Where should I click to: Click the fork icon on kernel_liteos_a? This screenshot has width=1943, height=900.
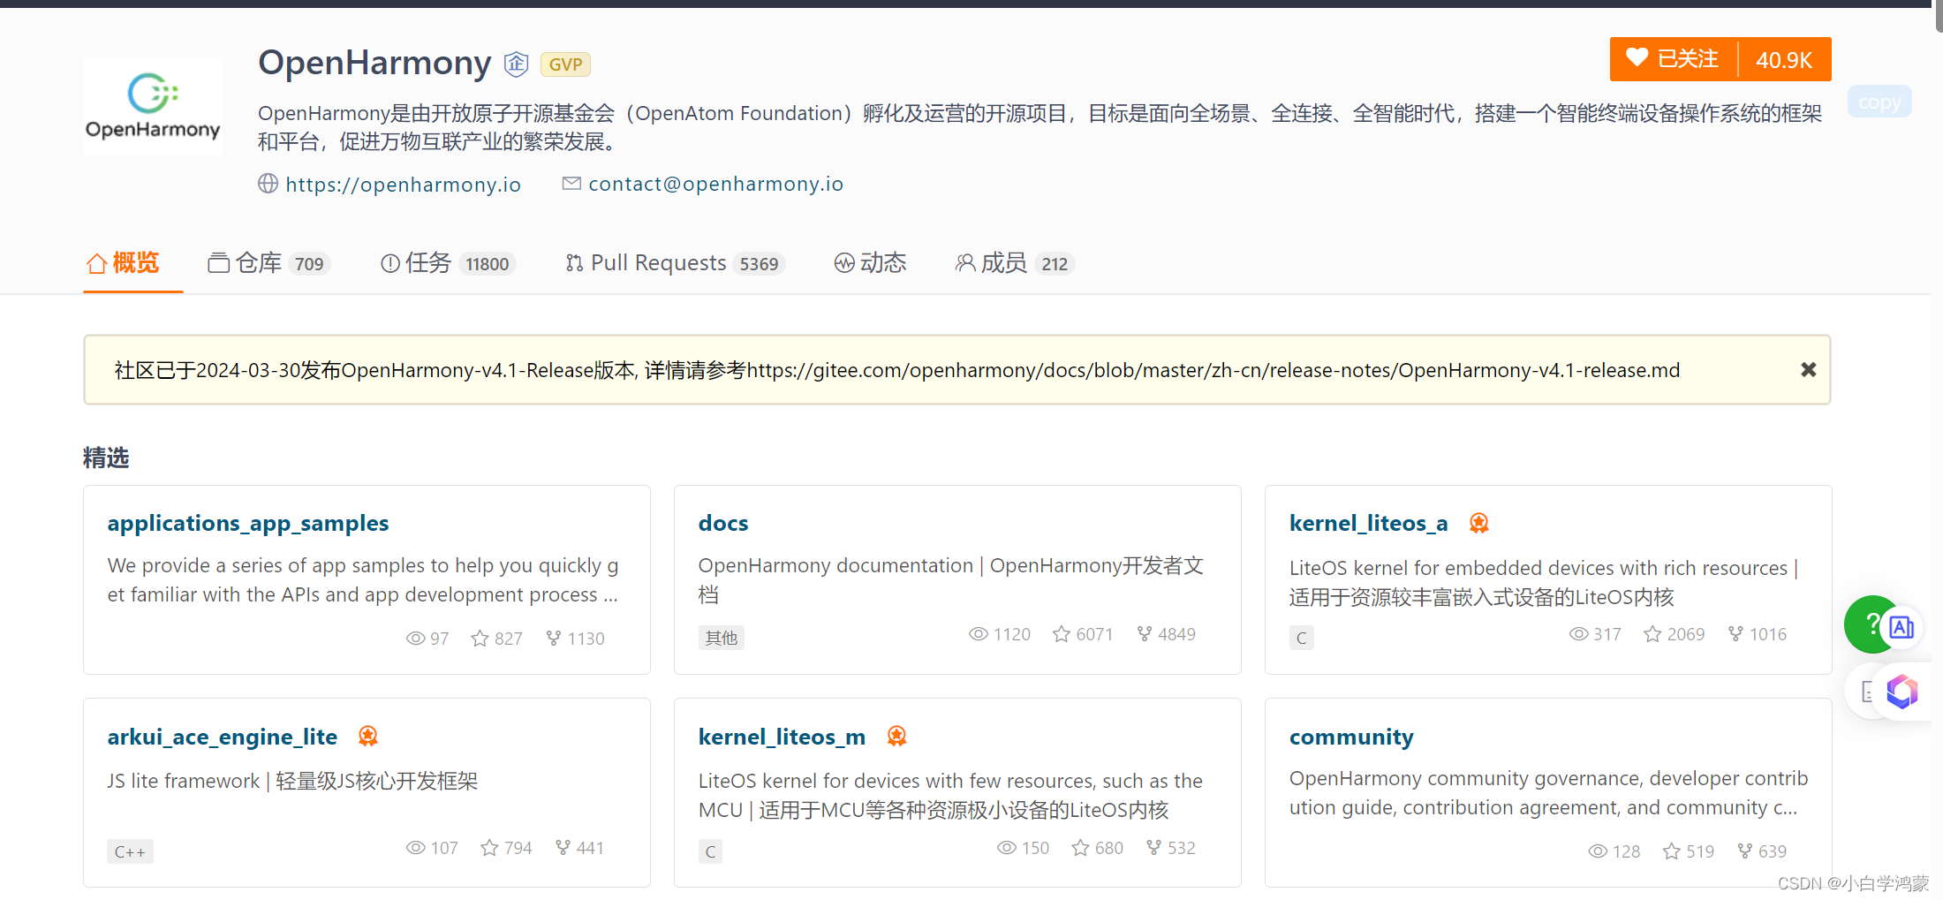[1735, 633]
